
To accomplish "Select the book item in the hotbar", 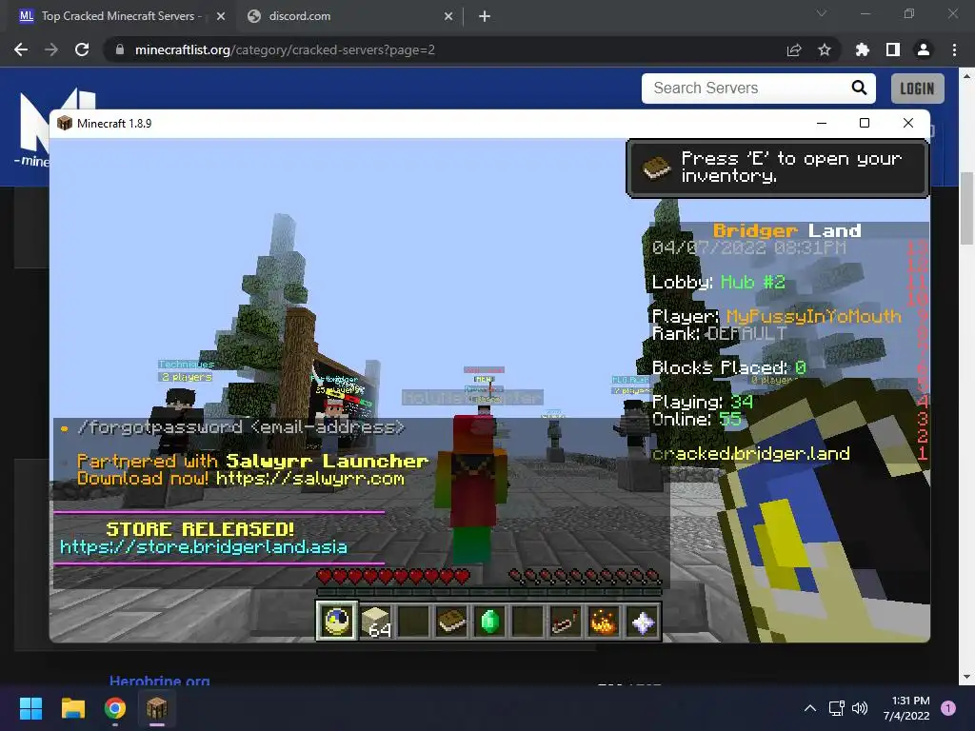I will (x=452, y=621).
